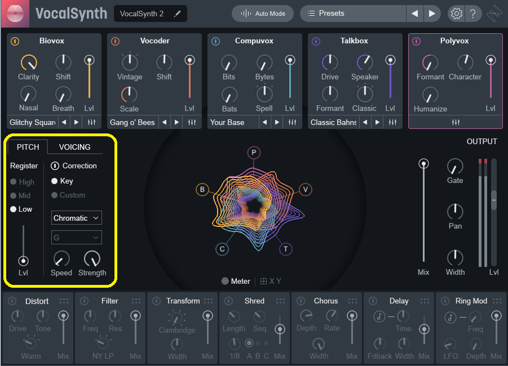Viewport: 508px width, 366px height.
Task: Select previous Vocoder preset arrow
Action: click(164, 122)
